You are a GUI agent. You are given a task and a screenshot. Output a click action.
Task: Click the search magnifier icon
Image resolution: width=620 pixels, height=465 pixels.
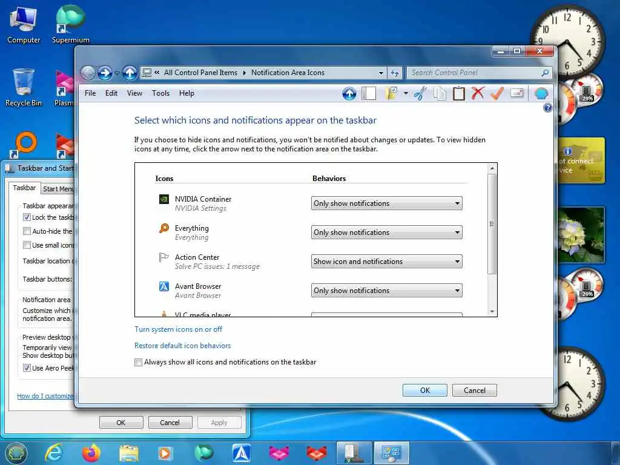(545, 73)
